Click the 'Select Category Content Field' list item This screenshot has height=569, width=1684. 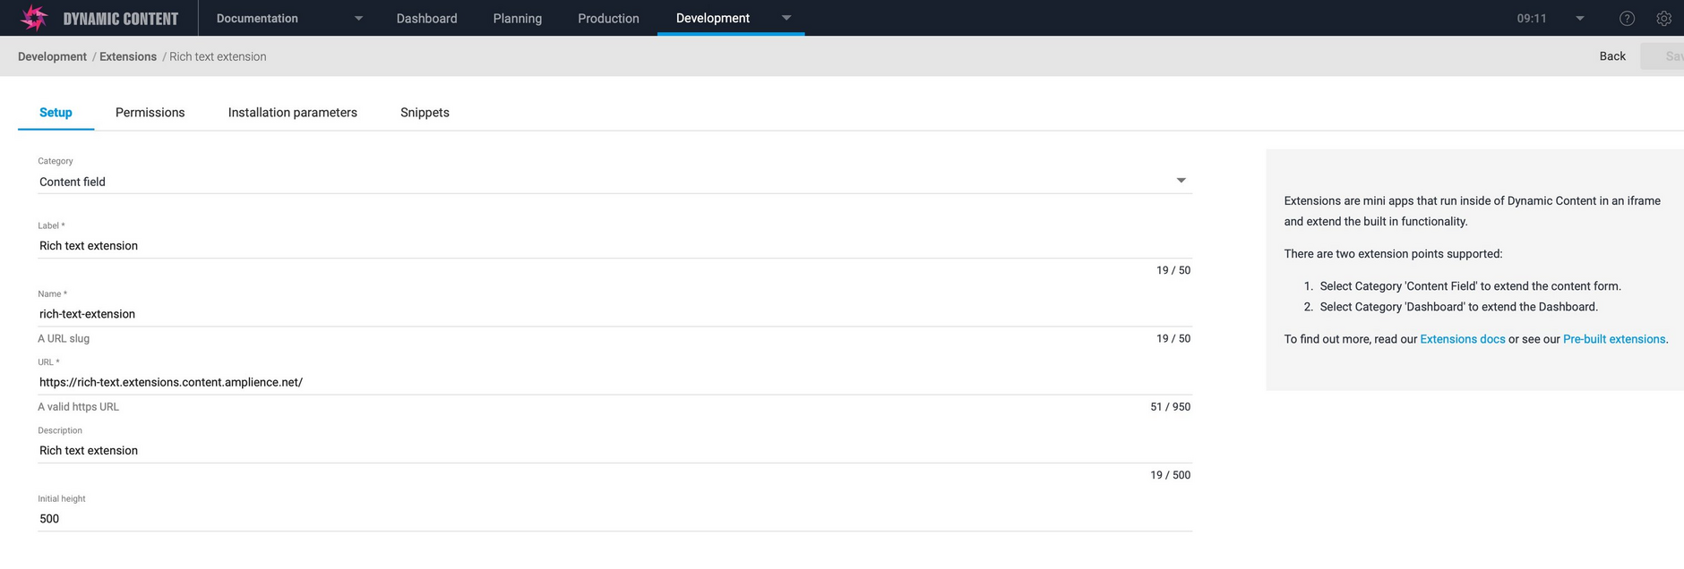1470,286
